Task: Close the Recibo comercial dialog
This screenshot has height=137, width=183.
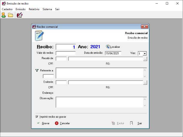Action: [x=144, y=27]
